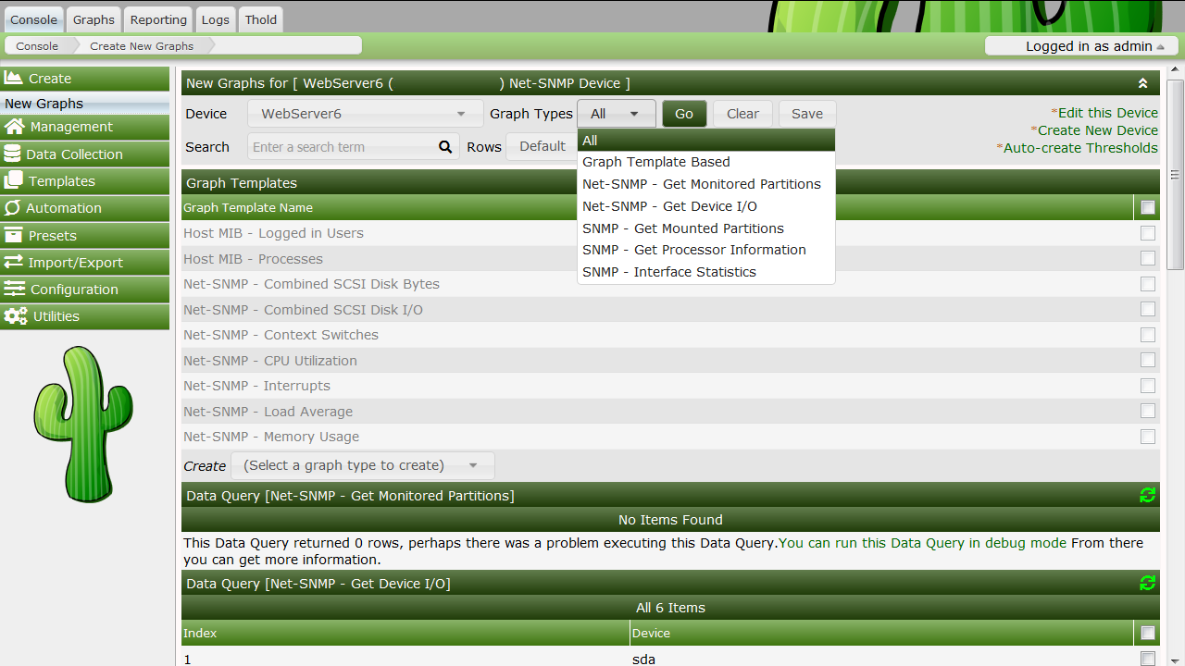Select SNMP - Interface Statistics from list
Viewport: 1185px width, 666px height.
coord(668,272)
